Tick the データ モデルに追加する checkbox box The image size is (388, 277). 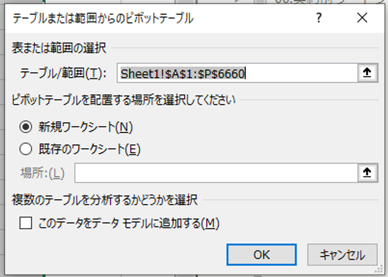[x=26, y=223]
